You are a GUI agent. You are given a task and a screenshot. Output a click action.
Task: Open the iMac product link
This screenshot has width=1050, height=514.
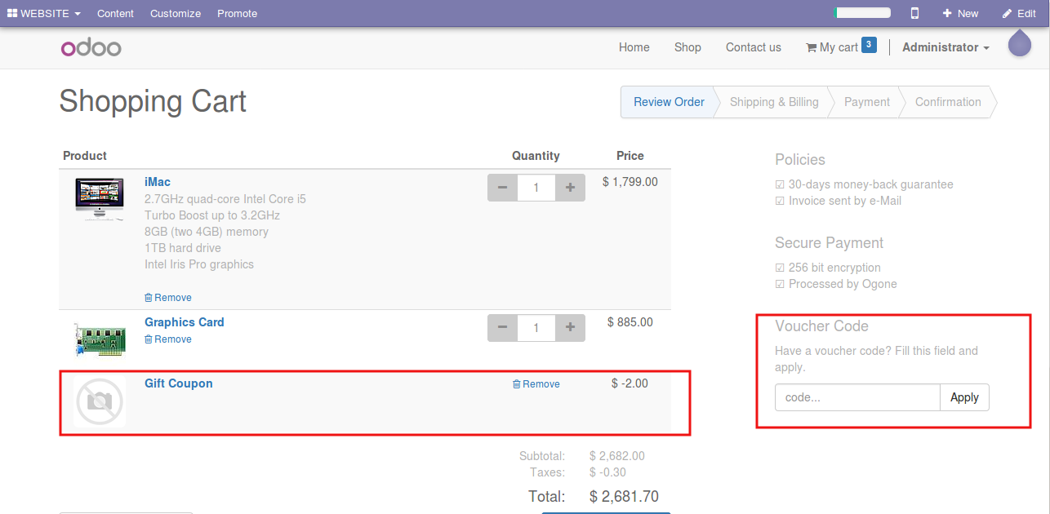tap(158, 182)
